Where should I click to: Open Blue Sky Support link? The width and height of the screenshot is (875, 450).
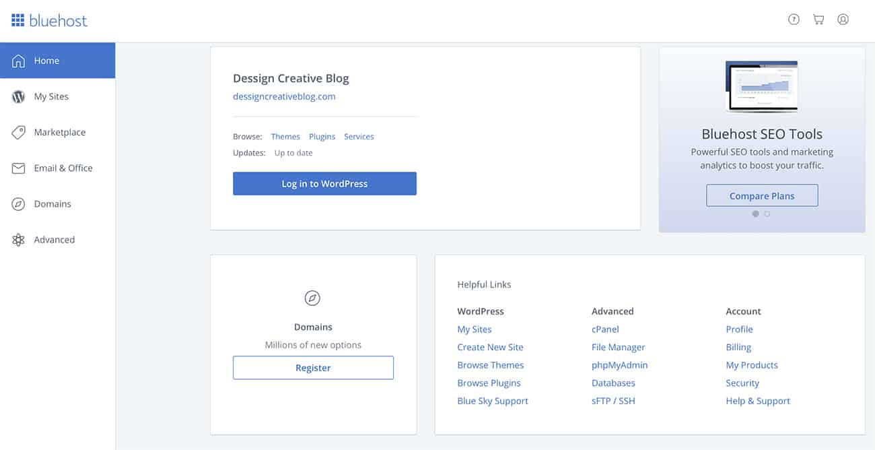click(493, 401)
